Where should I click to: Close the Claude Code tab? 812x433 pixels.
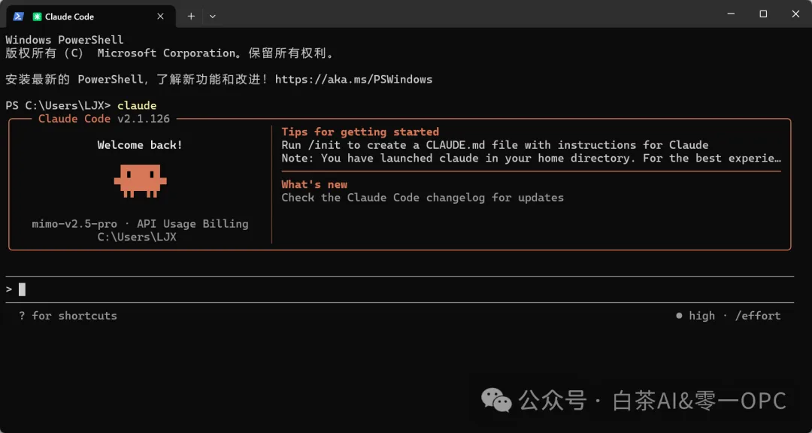point(161,17)
